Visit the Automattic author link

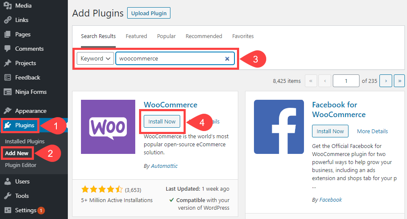click(x=164, y=166)
